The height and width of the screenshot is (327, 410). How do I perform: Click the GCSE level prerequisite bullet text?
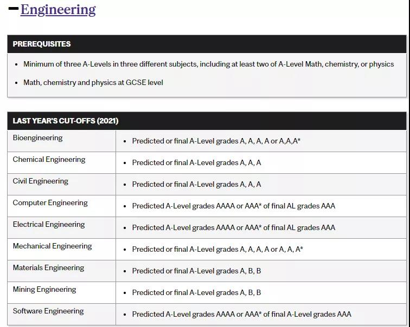(93, 82)
